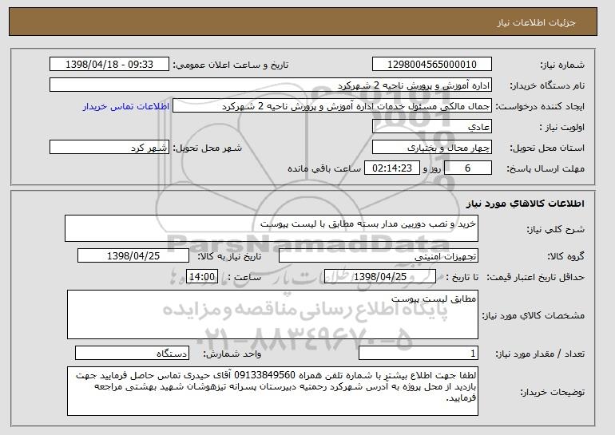Select the announcement date field 1398/04/18 - 09:33
The height and width of the screenshot is (435, 615).
coord(109,65)
